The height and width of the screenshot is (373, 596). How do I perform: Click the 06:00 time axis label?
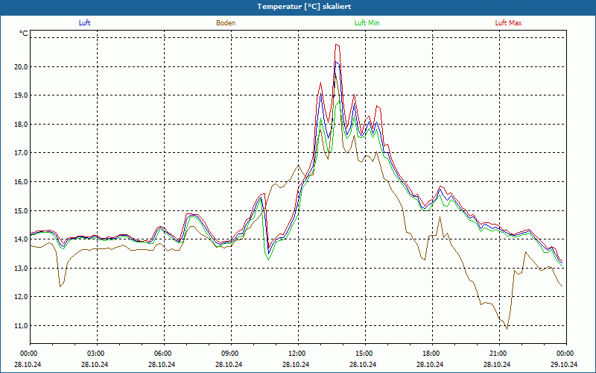pyautogui.click(x=164, y=353)
